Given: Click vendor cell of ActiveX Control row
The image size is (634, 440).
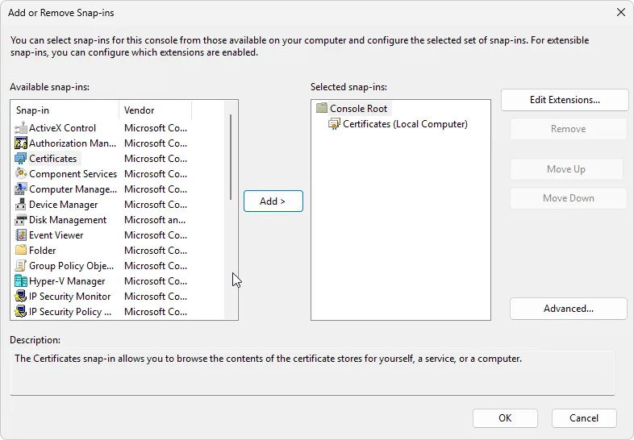Looking at the screenshot, I should pos(156,128).
